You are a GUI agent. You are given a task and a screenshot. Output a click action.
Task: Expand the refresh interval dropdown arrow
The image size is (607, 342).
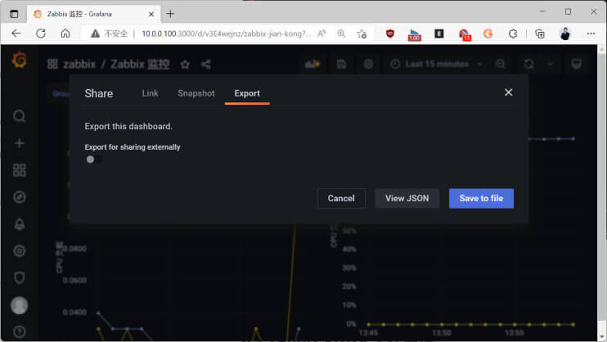pyautogui.click(x=550, y=64)
